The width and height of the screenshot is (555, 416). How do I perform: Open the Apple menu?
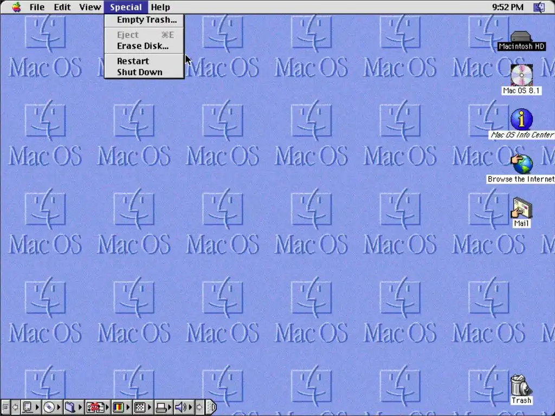[x=16, y=6]
